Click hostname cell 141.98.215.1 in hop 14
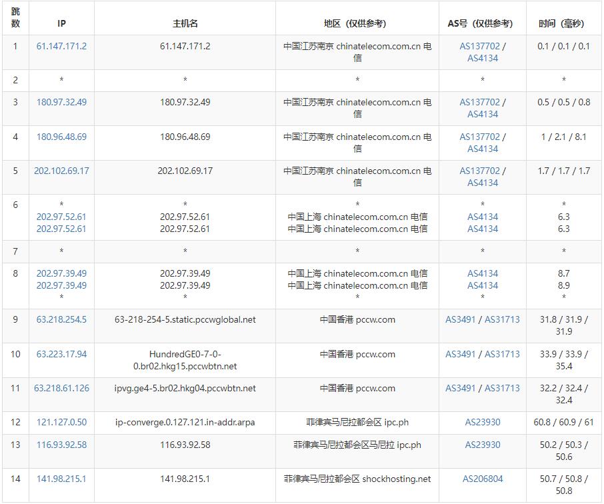Viewport: 604px width, 504px height. tap(185, 479)
